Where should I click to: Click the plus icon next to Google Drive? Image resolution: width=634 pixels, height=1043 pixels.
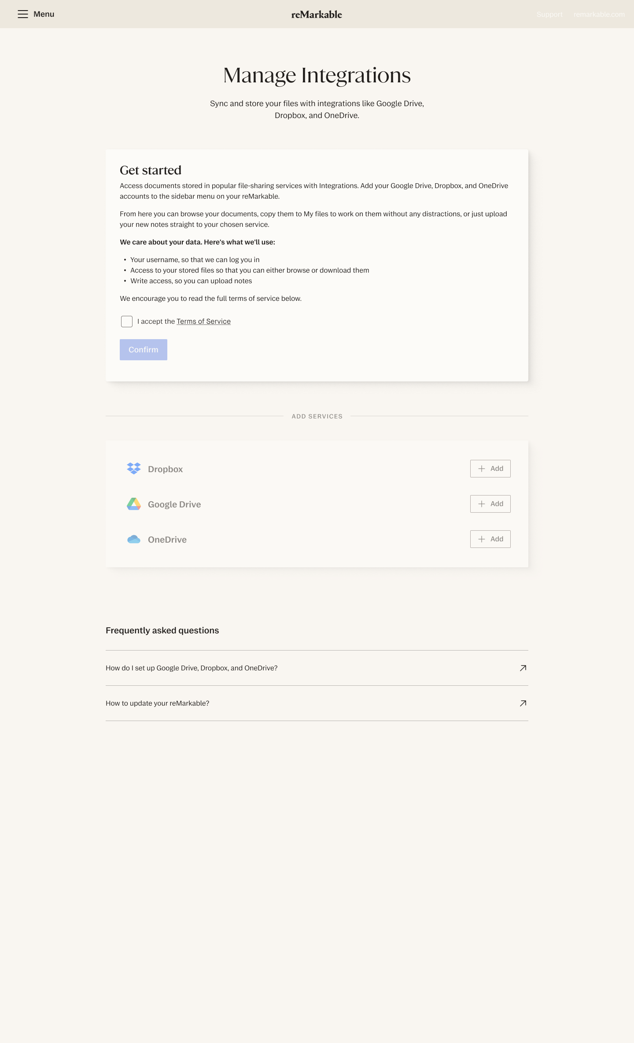point(482,503)
